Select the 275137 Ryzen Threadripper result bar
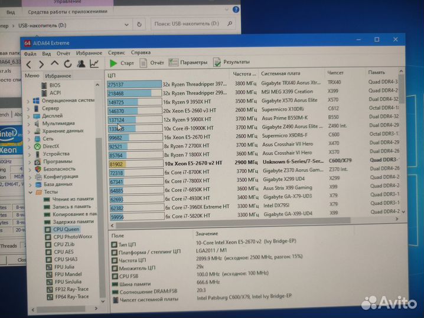This screenshot has width=424, height=318. tap(135, 84)
